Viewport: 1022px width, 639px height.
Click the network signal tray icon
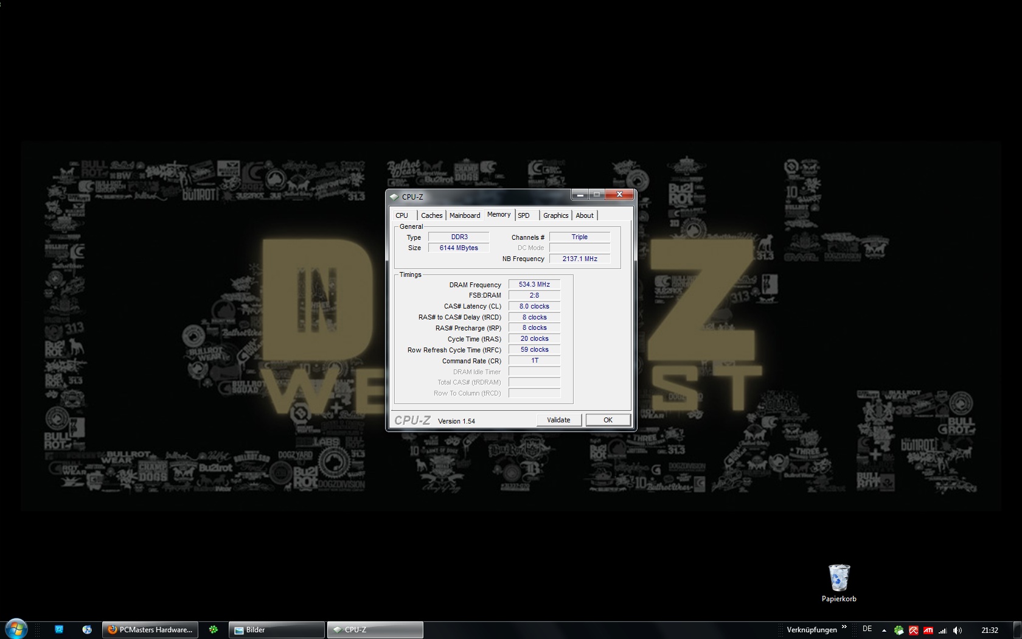(943, 630)
